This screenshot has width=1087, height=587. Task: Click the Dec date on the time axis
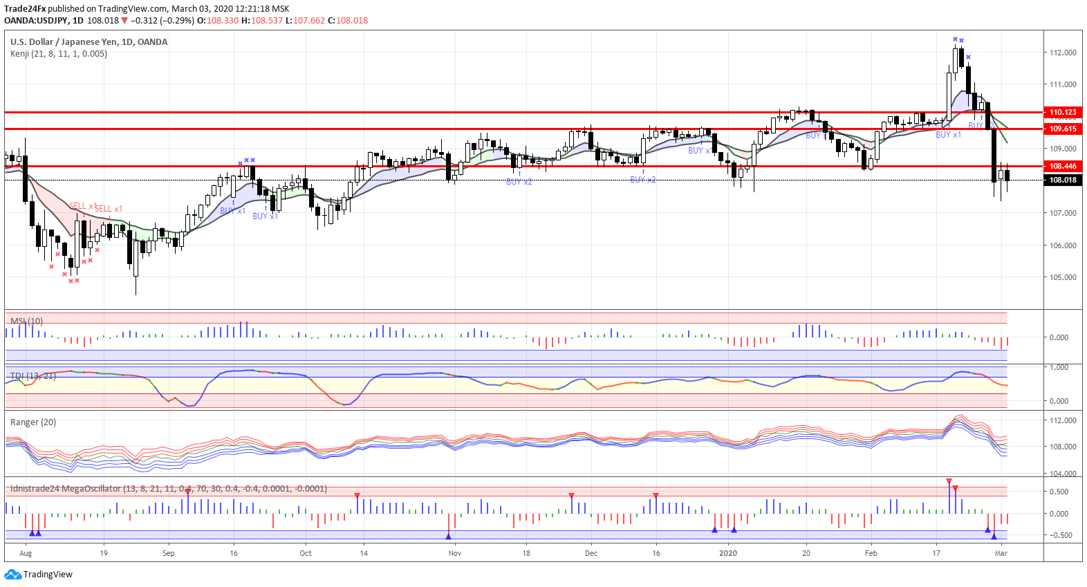pos(591,553)
